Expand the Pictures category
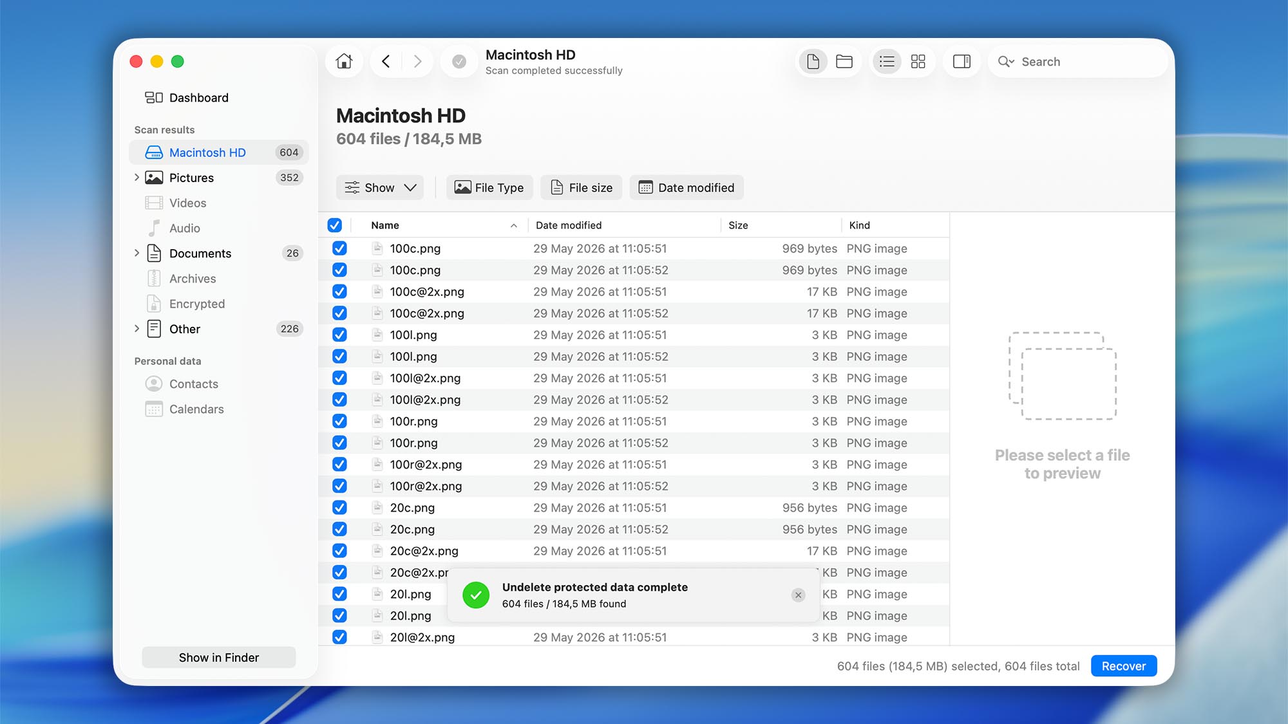This screenshot has width=1288, height=724. (x=137, y=178)
